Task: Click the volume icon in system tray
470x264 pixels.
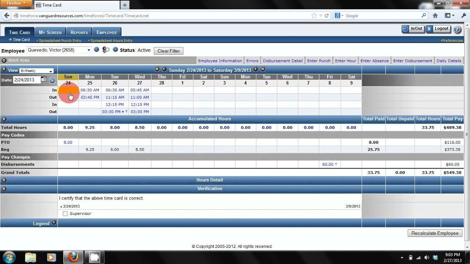Action: 427,257
